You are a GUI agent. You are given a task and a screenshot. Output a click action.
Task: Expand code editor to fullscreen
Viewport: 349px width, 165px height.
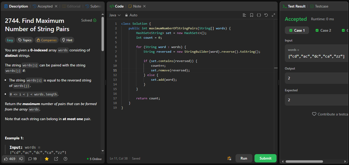coord(273,15)
